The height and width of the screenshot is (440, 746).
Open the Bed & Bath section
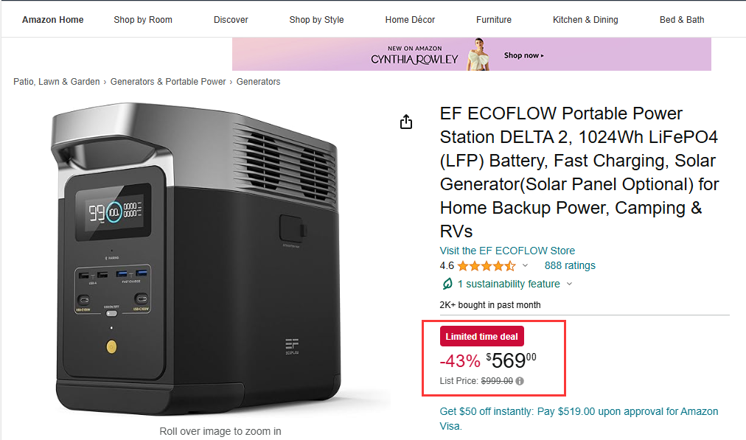click(x=681, y=20)
